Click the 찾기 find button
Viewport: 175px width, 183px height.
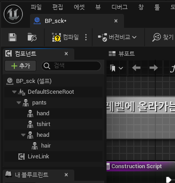point(163,37)
